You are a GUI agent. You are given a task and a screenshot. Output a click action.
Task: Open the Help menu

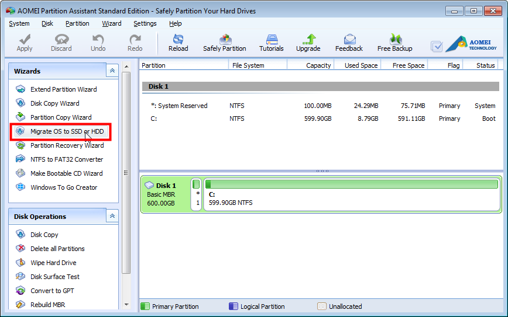point(175,23)
